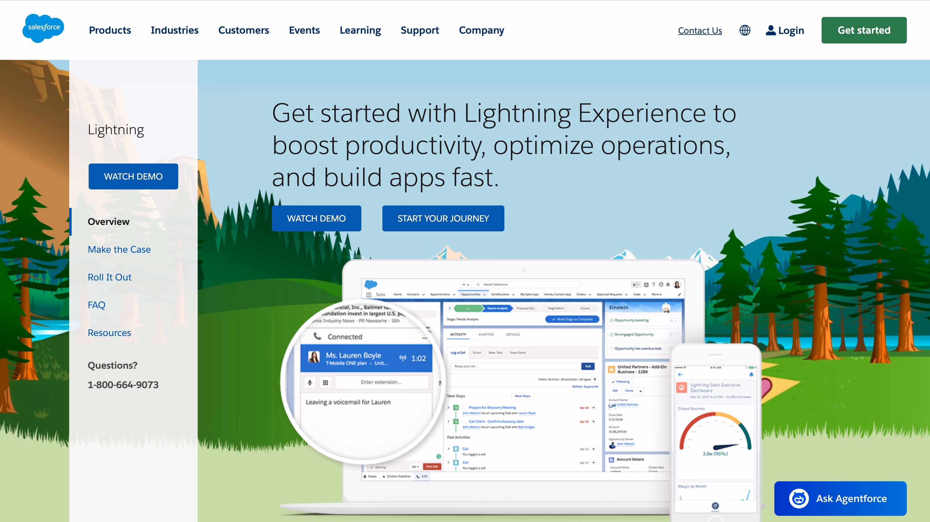Open the FAQ sidebar link

click(x=96, y=305)
